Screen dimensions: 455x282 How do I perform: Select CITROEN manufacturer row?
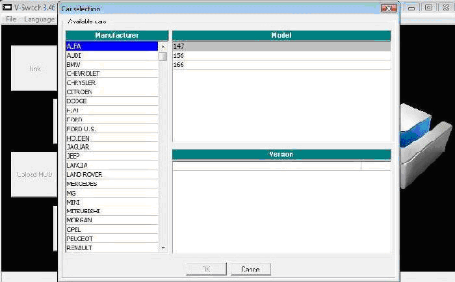112,92
